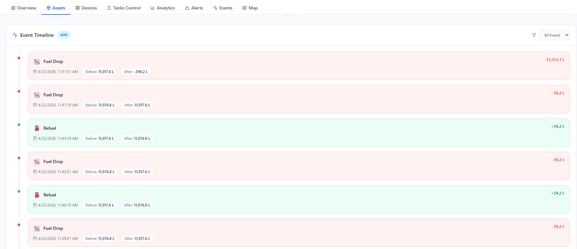Viewport: 577px width, 249px height.
Task: Switch to the Map tab
Action: click(250, 8)
